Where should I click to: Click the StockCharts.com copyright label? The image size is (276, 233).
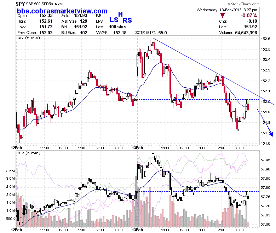[243, 4]
